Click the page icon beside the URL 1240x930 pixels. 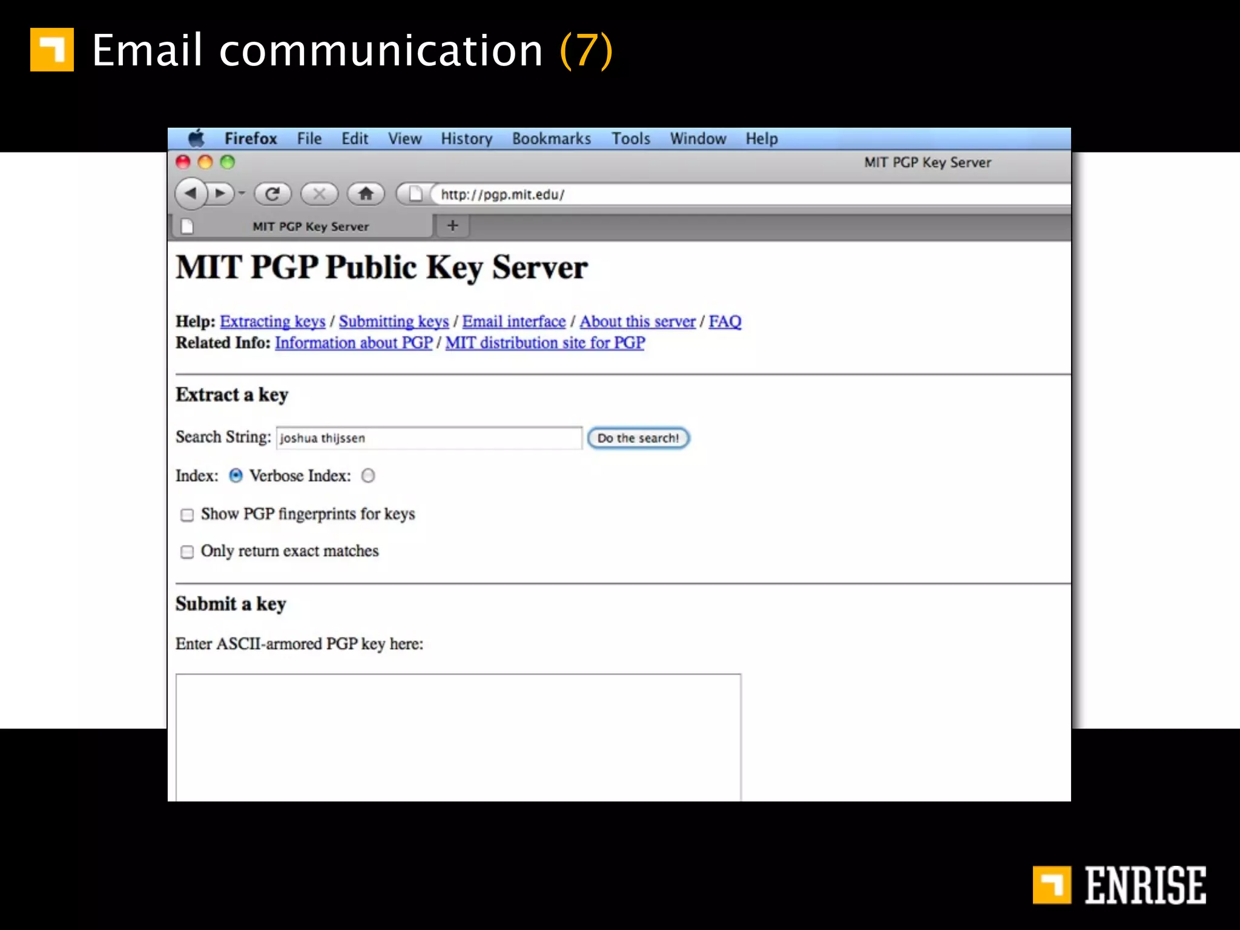(x=415, y=194)
